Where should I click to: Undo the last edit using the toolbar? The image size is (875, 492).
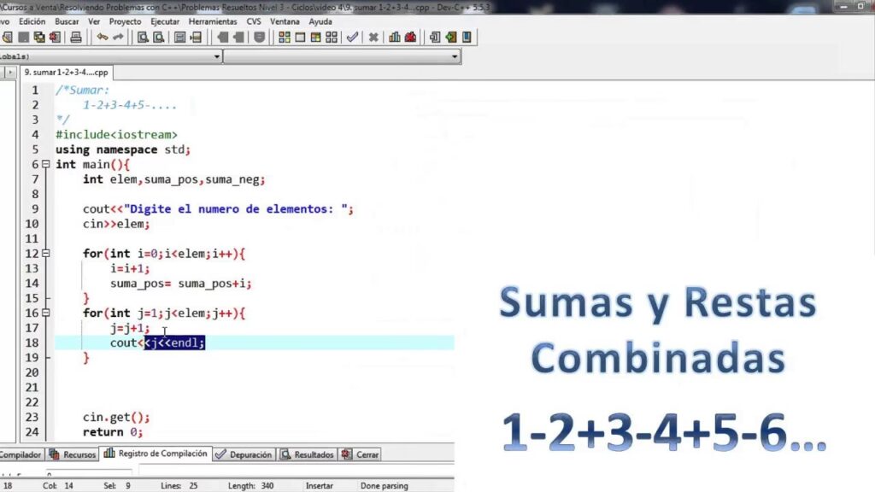[103, 38]
